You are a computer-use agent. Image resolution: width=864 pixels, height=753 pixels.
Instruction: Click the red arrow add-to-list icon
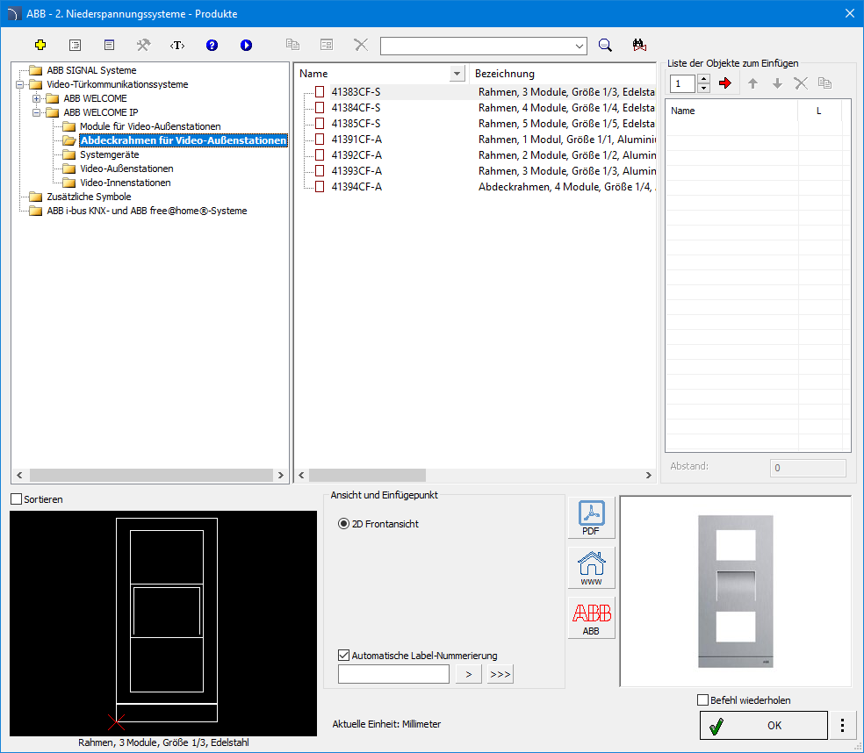coord(724,83)
